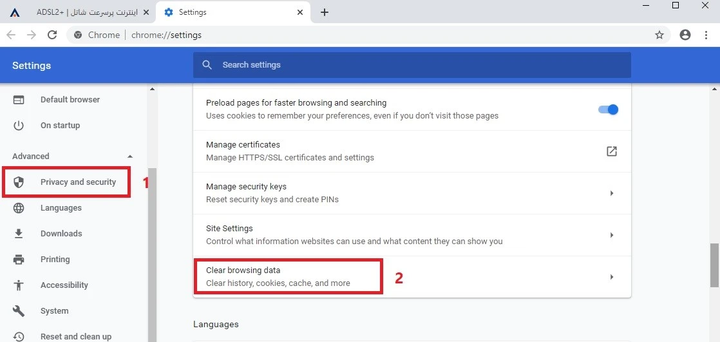Click the On startup power icon

19,126
